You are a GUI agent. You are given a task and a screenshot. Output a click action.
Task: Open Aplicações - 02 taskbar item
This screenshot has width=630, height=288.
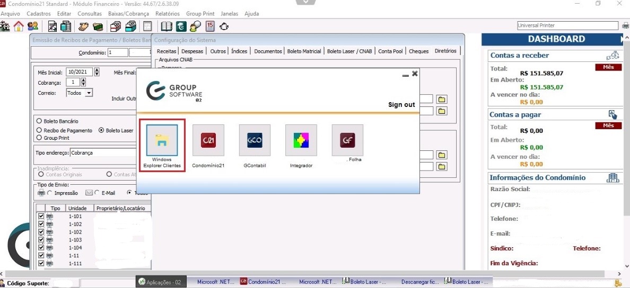point(161,282)
